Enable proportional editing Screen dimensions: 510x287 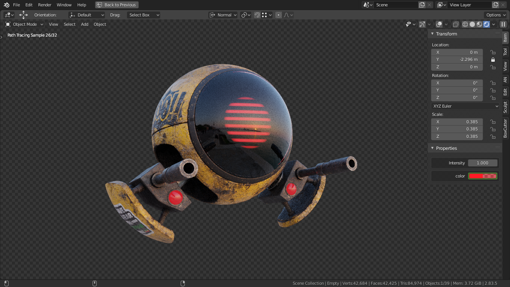coord(278,15)
